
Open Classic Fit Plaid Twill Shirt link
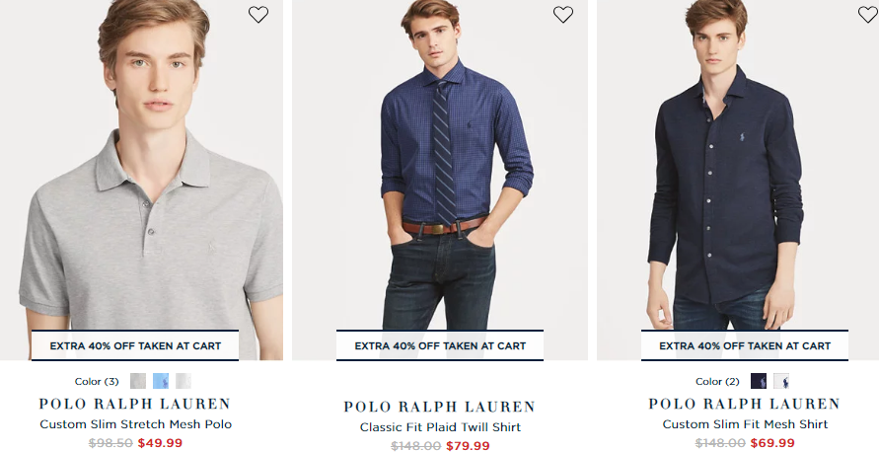coord(440,427)
